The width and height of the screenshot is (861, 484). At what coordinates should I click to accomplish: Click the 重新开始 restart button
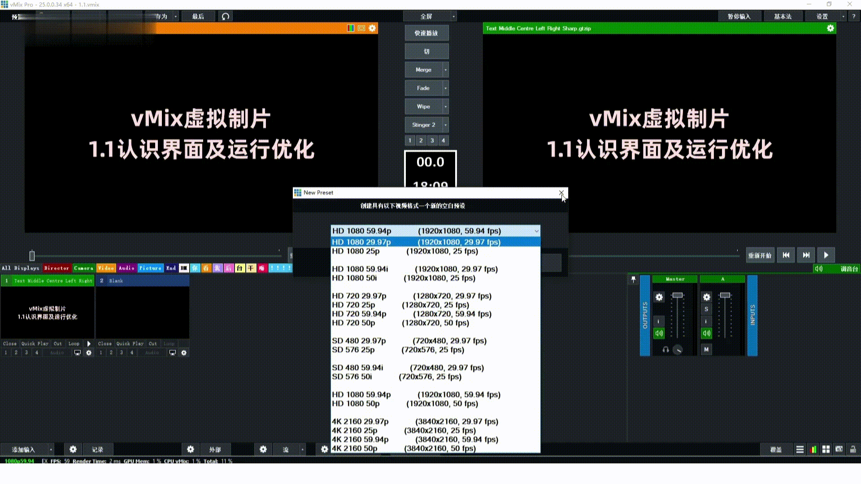(760, 255)
